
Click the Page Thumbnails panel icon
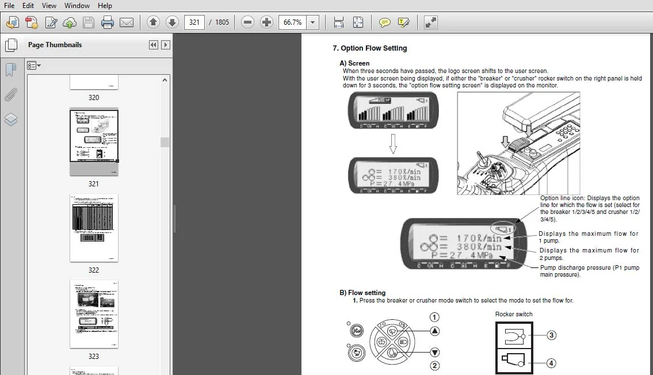[x=11, y=45]
